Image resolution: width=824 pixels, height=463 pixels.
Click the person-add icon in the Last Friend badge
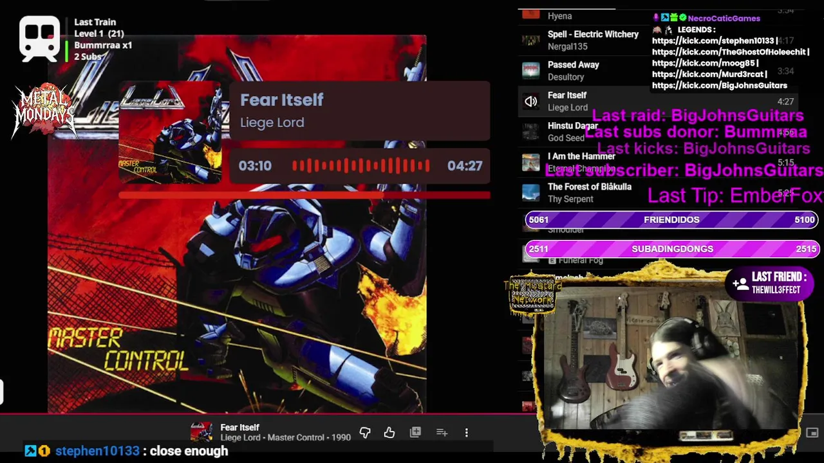pos(740,283)
